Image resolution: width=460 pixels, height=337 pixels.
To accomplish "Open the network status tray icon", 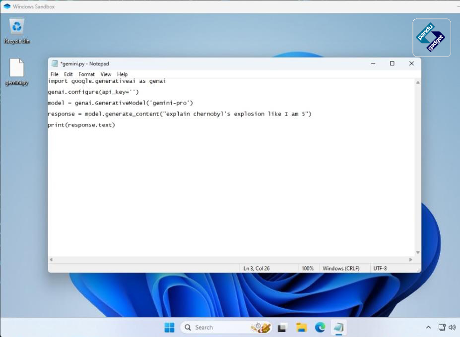I will point(442,327).
